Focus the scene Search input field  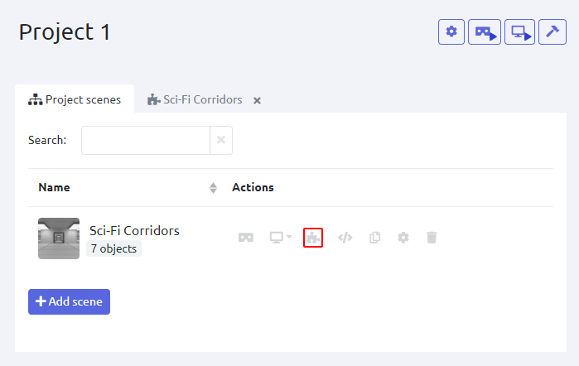[145, 140]
